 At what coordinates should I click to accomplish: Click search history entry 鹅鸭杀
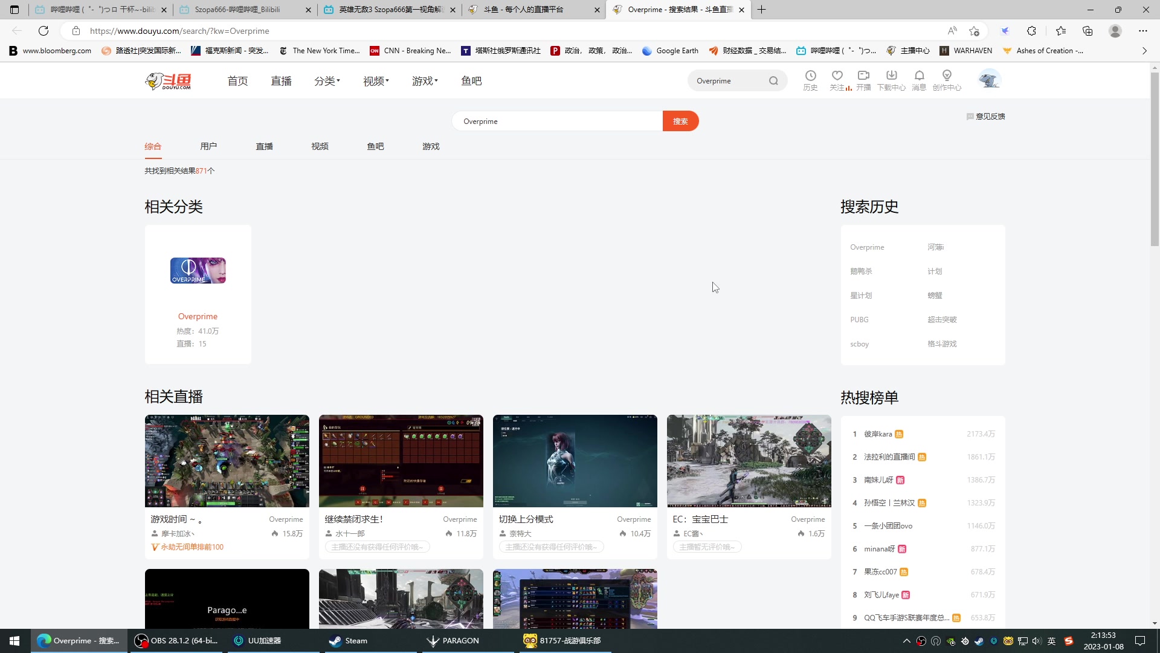pyautogui.click(x=861, y=271)
